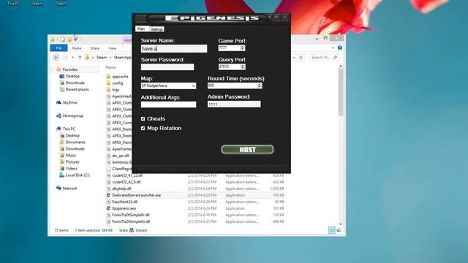This screenshot has width=468, height=263.
Task: Select Homegroup in navigation pane
Action: point(73,115)
